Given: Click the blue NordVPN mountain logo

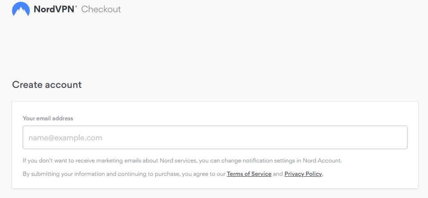Looking at the screenshot, I should (x=21, y=9).
